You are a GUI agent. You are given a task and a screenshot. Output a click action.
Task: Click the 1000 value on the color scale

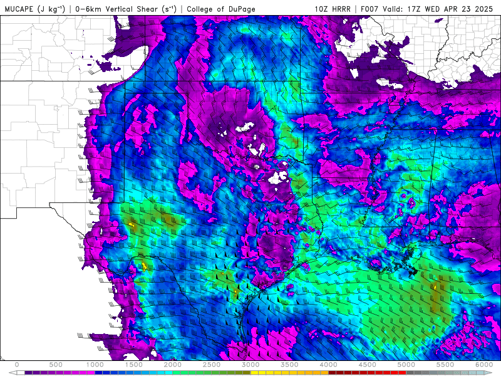point(95,365)
